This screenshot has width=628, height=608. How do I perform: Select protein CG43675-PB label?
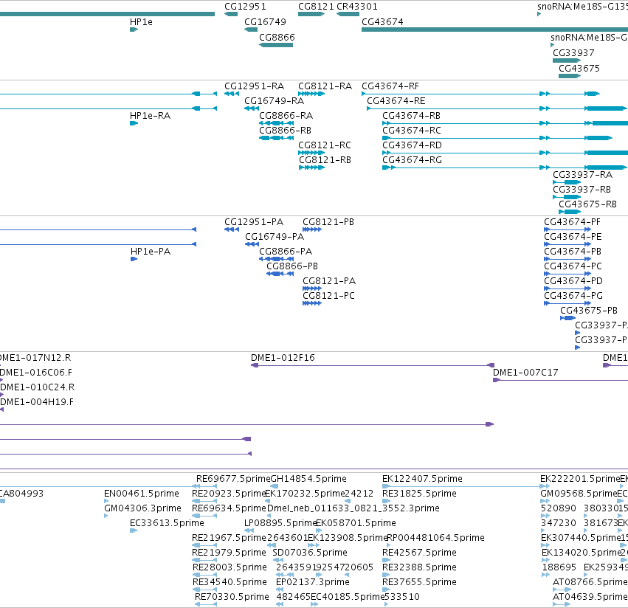tap(589, 311)
